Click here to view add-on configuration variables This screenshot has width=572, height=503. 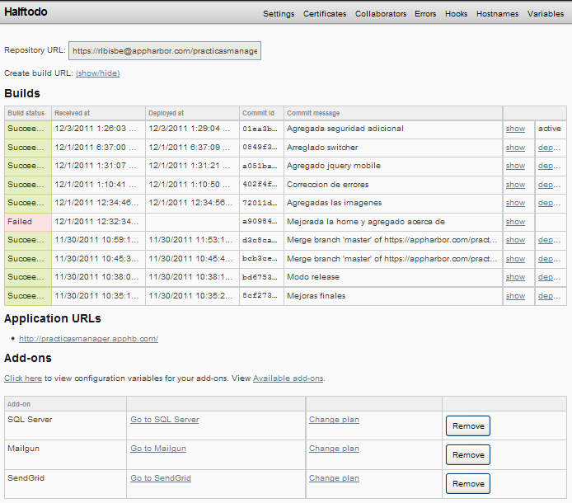pos(23,378)
